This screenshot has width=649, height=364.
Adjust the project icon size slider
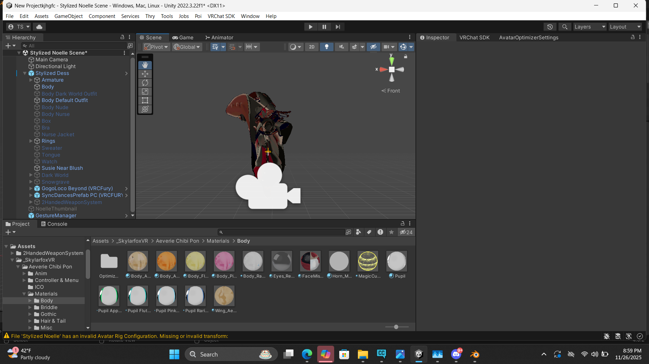click(396, 327)
